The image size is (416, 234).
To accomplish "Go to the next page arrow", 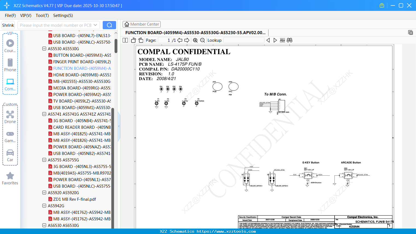I will point(187,40).
